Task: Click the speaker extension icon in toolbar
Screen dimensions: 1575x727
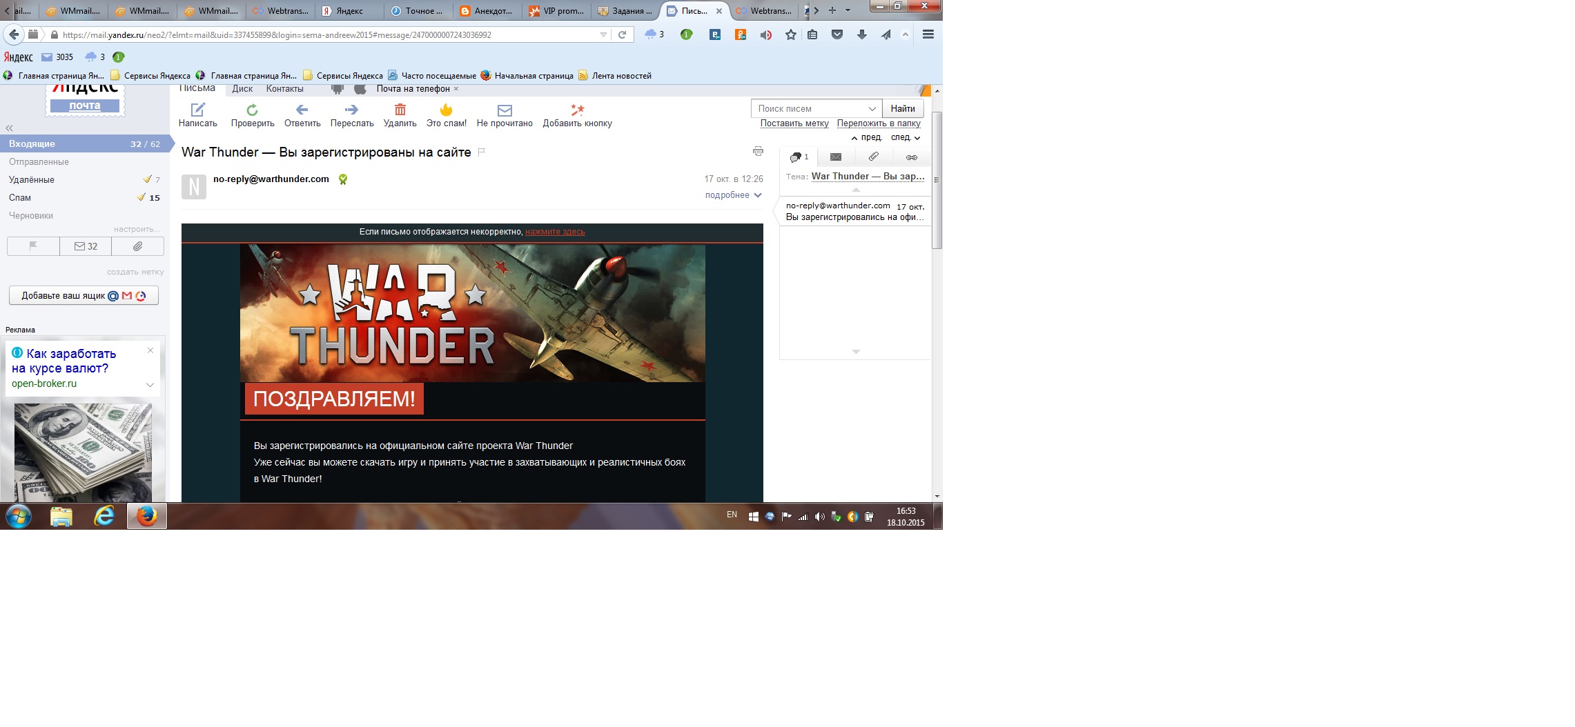Action: [x=765, y=34]
